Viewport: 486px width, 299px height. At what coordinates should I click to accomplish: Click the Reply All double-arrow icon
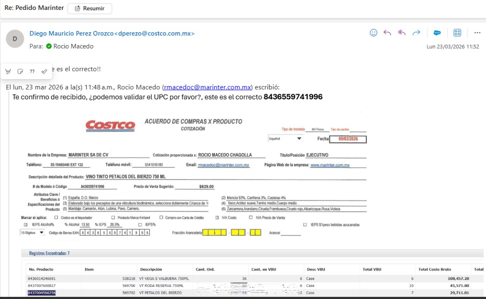pyautogui.click(x=402, y=33)
